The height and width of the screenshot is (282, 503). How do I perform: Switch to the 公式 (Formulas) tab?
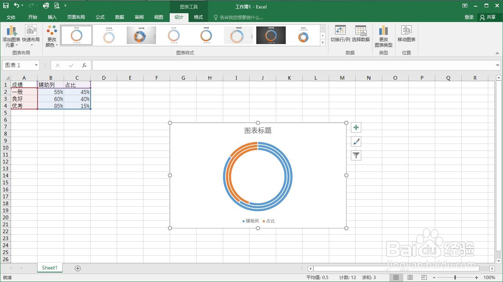(100, 17)
